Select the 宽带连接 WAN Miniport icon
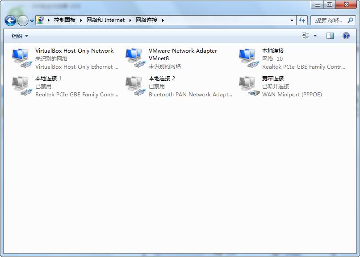Viewport: 360px width, 257px height. [x=249, y=86]
